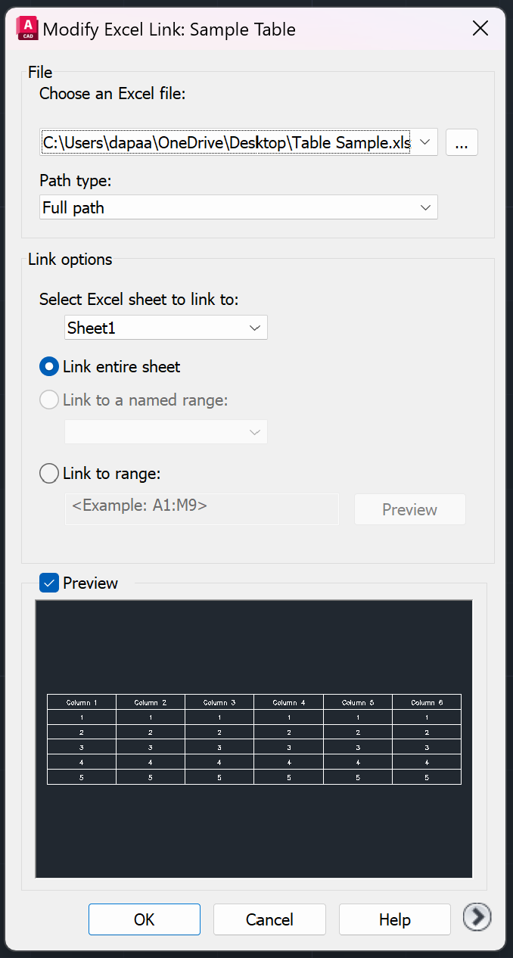Expand more options with the arrow icon

(x=477, y=918)
